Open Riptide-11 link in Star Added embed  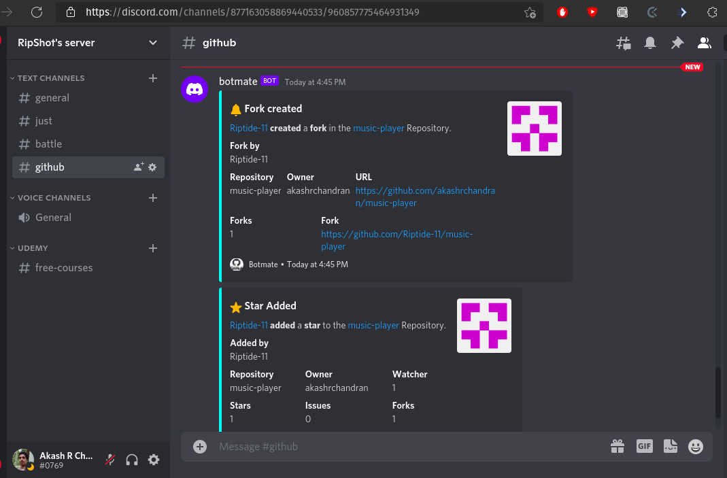[x=248, y=325]
